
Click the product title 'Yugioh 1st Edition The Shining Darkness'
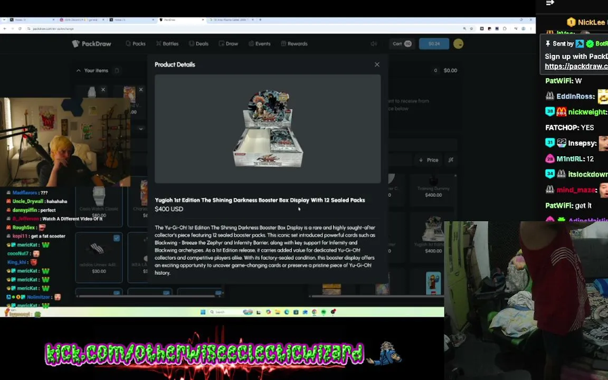point(260,200)
